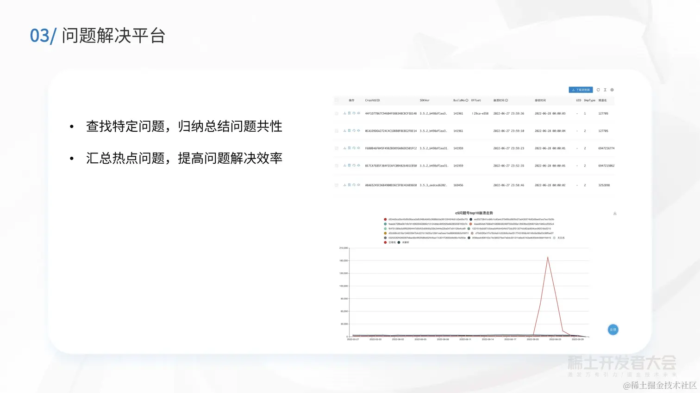The height and width of the screenshot is (393, 700).
Task: Open the column height density icon
Action: click(605, 90)
